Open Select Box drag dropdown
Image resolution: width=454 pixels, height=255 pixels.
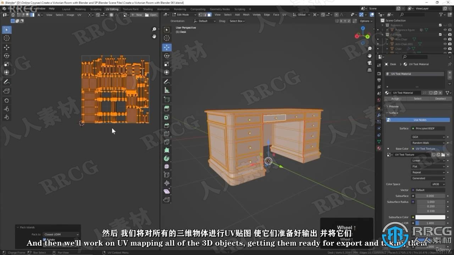pos(237,21)
